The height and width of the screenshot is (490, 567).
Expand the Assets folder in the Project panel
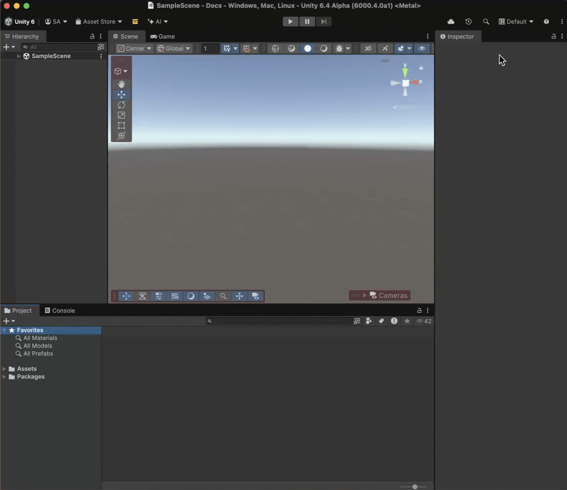tap(4, 368)
